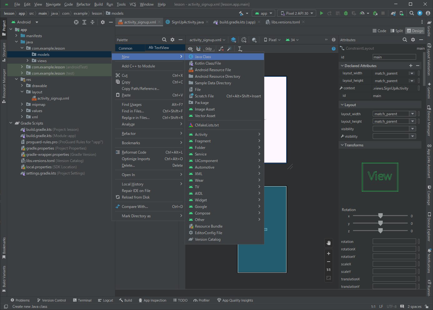Open layout_height match_parent combo in Layout section
Screen dimensions: 433x310
tap(394, 121)
